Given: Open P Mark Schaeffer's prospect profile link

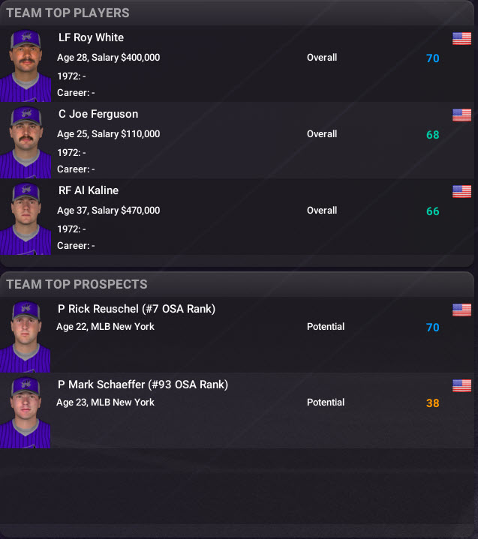Looking at the screenshot, I should point(143,385).
